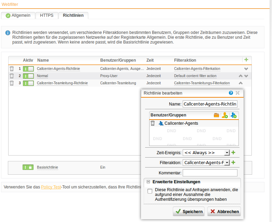Image resolution: width=272 pixels, height=222 pixels.
Task: Move Callcenter-Teamleitung-Richtlinie up in order
Action: [x=241, y=83]
